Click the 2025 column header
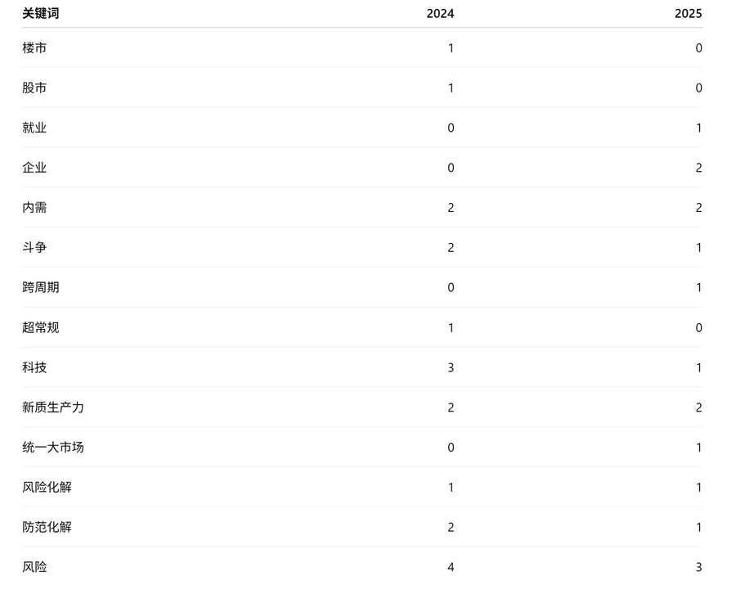Image resolution: width=736 pixels, height=594 pixels. tap(688, 14)
